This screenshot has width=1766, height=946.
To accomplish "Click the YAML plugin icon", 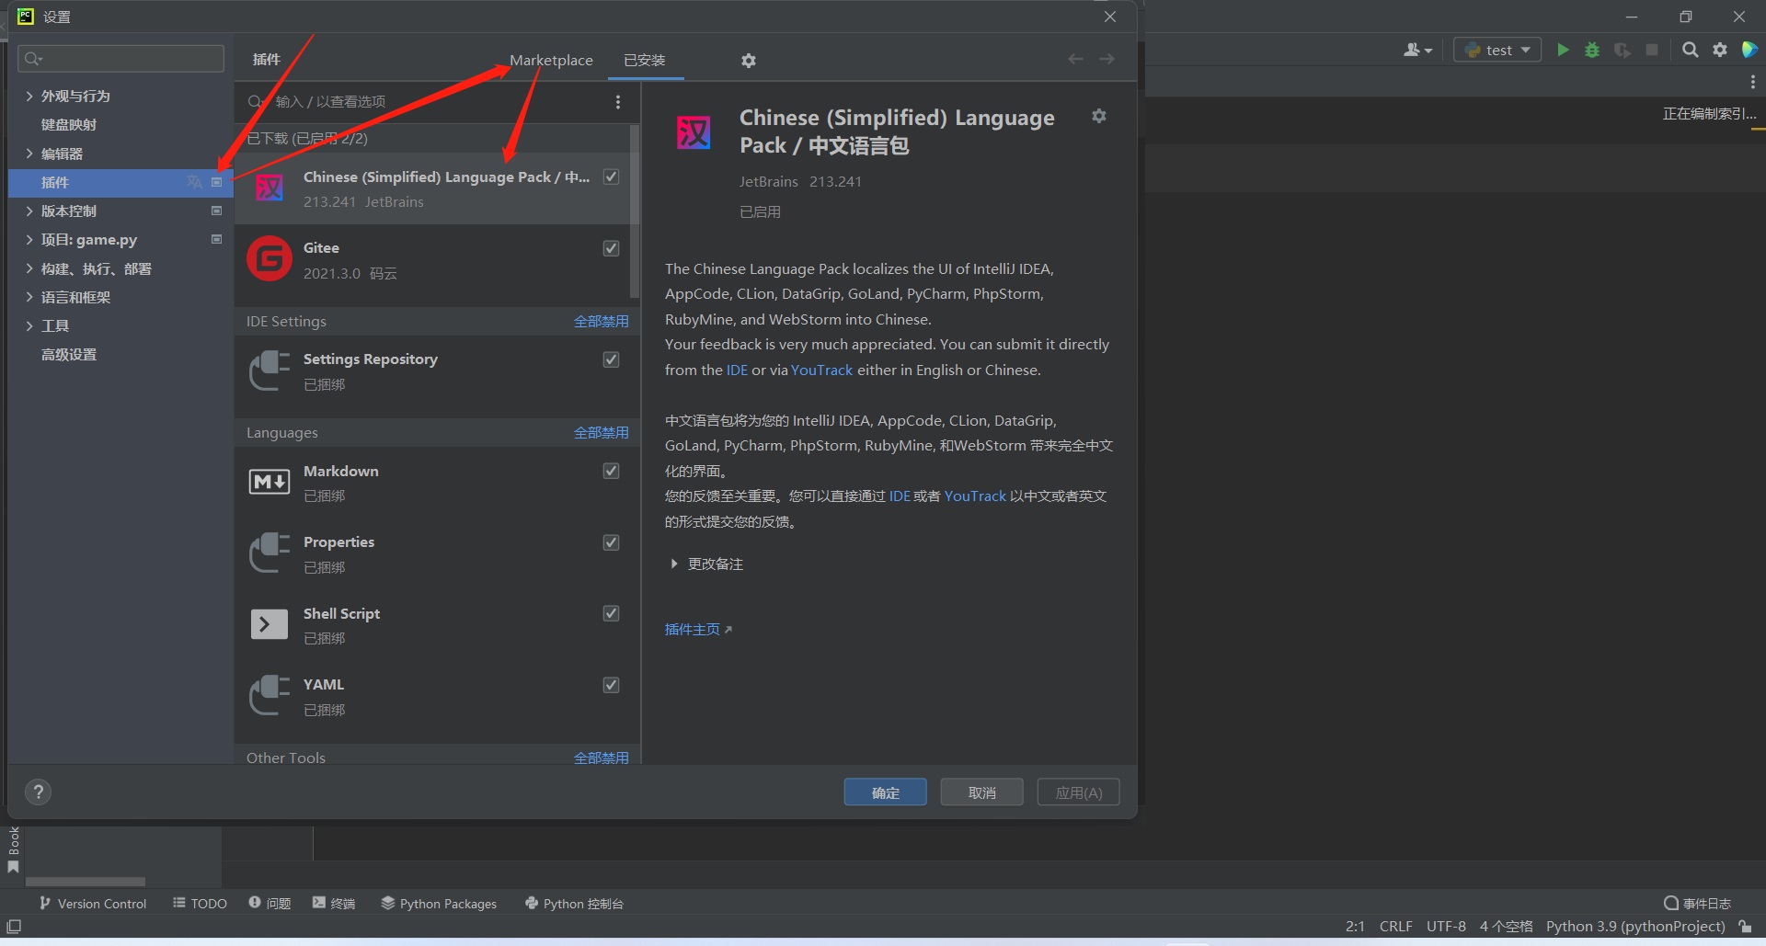I will 269,696.
